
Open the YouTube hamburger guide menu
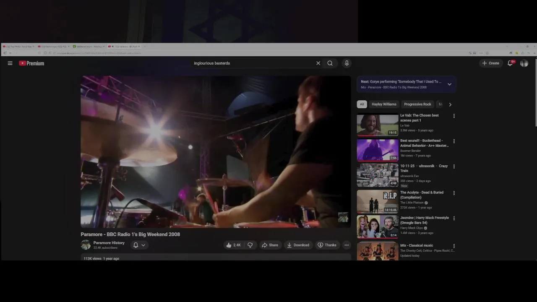click(x=10, y=63)
